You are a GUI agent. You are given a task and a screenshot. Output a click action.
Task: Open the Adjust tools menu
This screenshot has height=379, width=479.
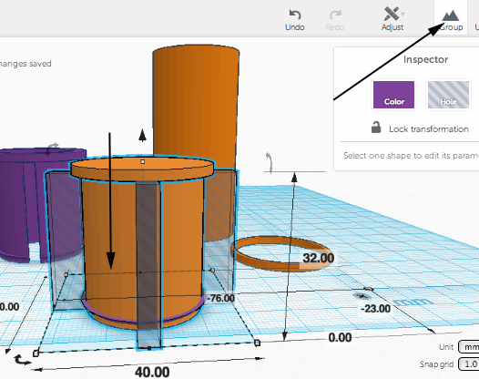392,19
